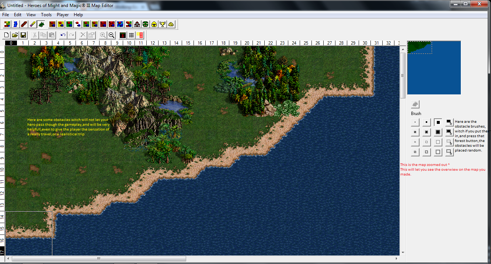
Task: Select the Eraser tool
Action: 33,24
